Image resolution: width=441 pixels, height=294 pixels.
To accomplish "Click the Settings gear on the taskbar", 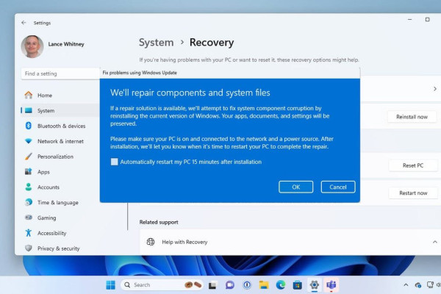I will click(314, 285).
